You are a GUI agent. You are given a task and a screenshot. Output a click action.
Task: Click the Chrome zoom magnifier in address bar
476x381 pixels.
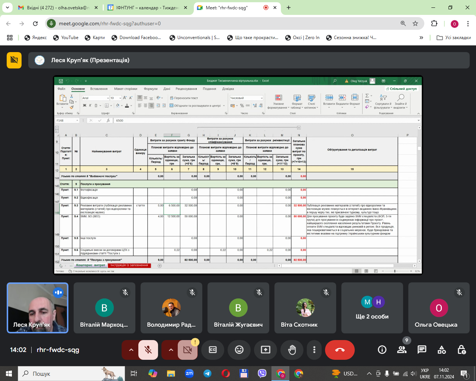[403, 23]
